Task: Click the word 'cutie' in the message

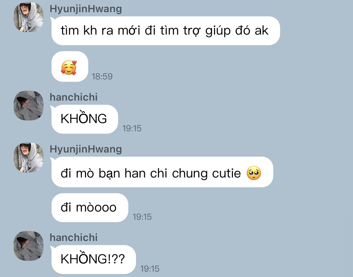Action: point(226,173)
